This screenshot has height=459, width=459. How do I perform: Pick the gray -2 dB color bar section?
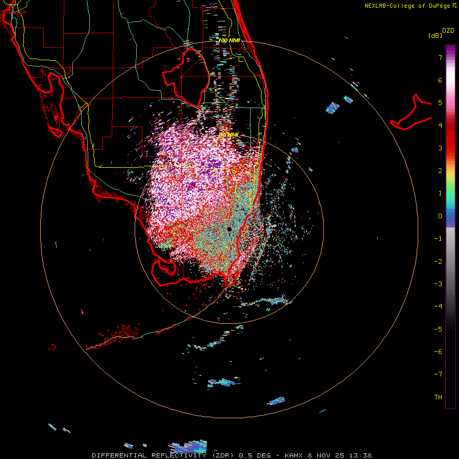(x=450, y=261)
